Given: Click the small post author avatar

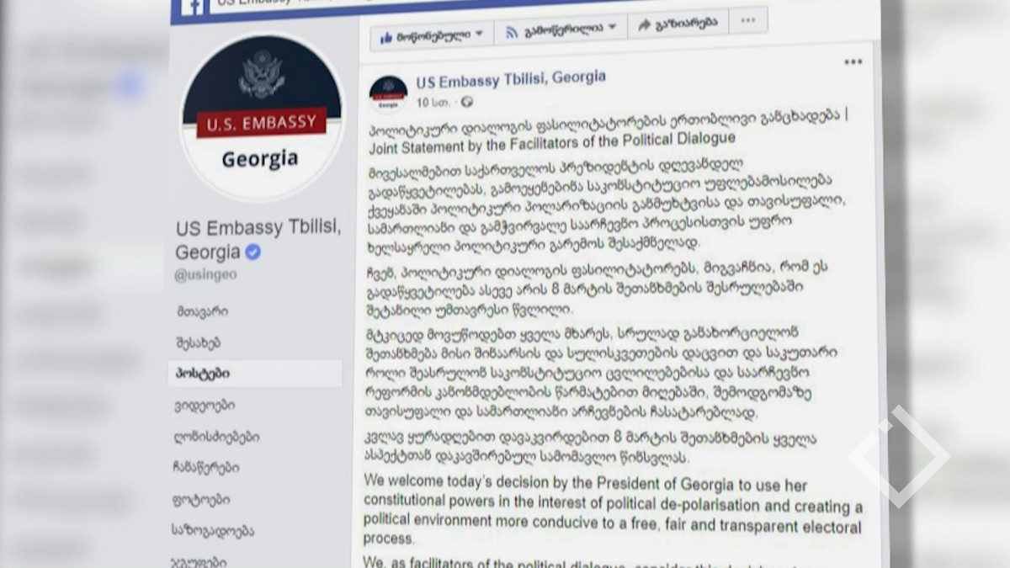Looking at the screenshot, I should tap(388, 93).
